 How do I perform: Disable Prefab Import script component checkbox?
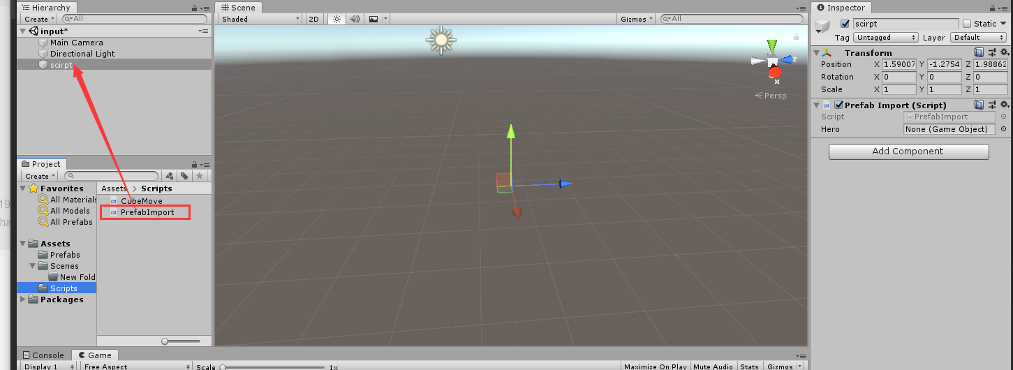(838, 105)
